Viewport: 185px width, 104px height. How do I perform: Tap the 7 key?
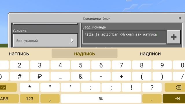tap(121, 65)
